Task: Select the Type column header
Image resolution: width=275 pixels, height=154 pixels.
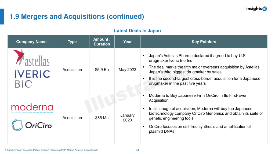Action: (72, 41)
